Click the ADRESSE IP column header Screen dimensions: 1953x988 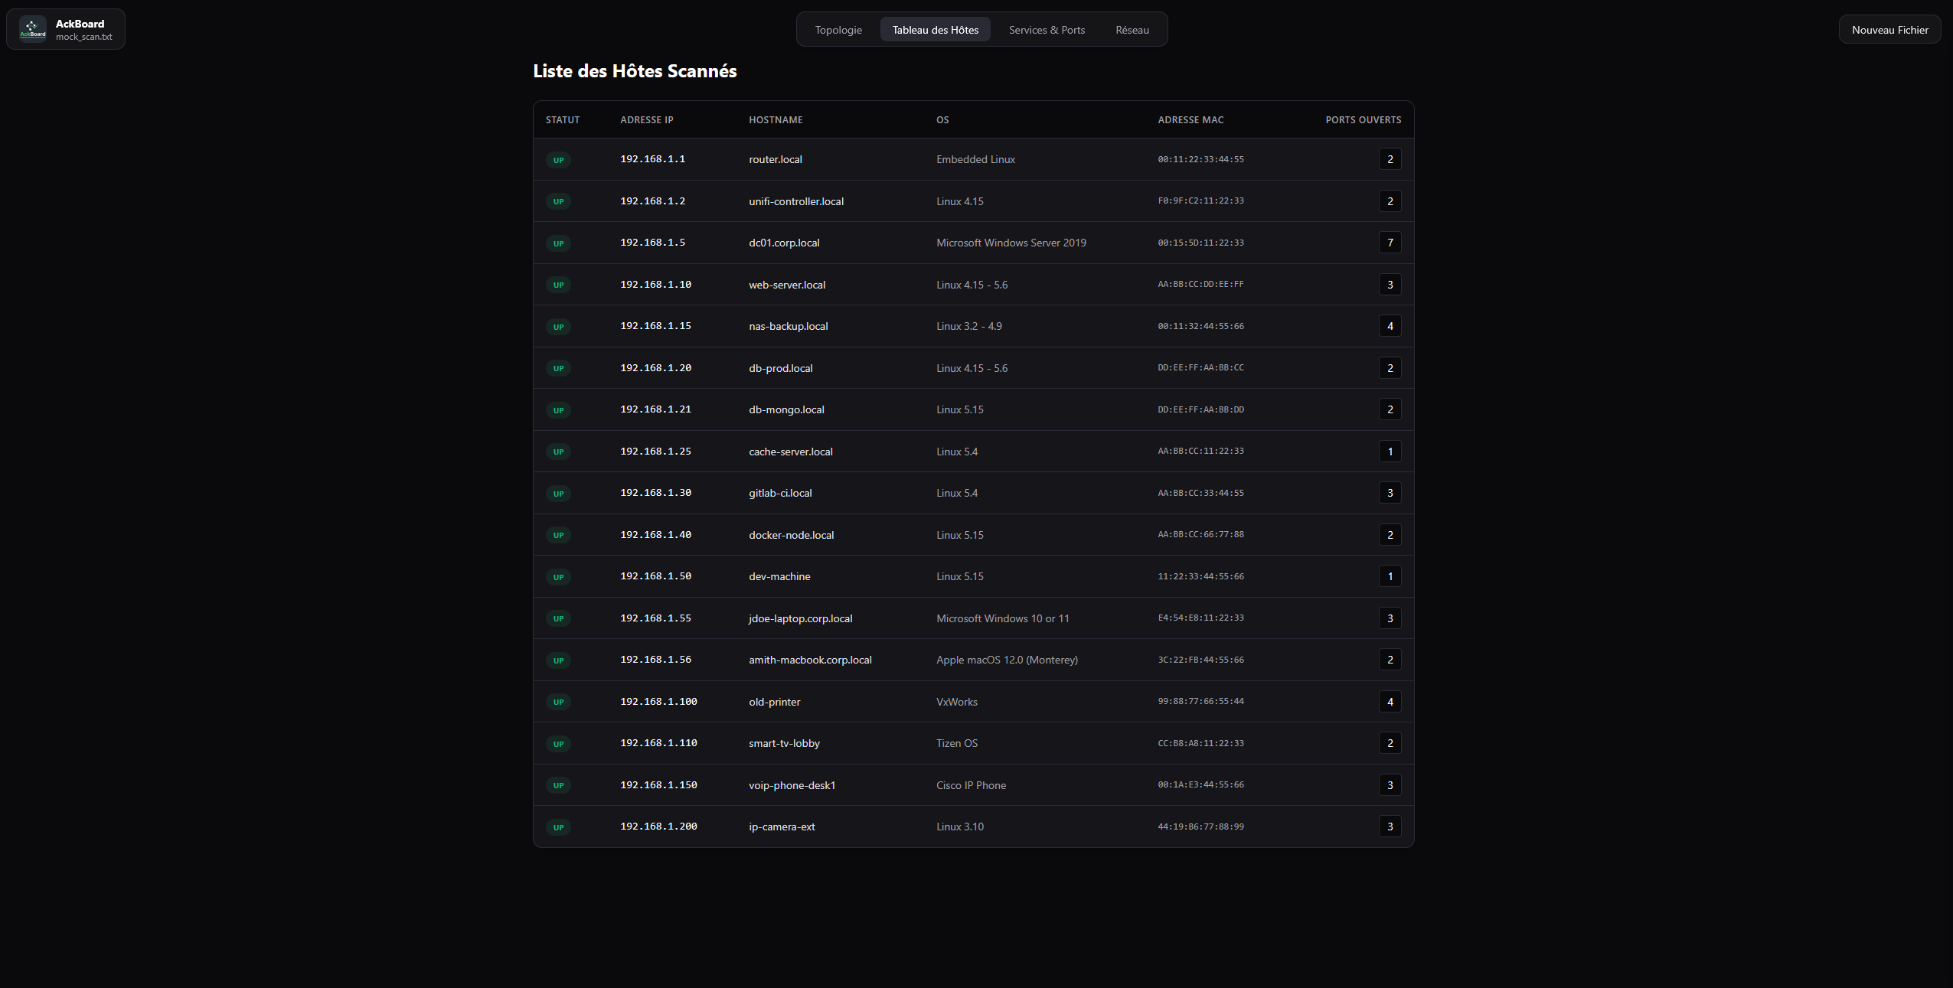coord(647,120)
